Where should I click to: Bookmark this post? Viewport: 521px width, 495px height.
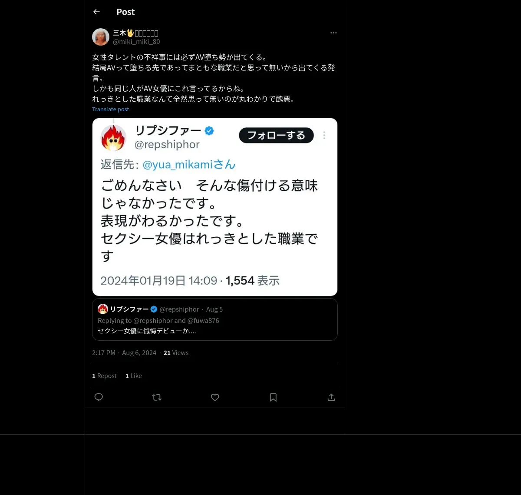coord(273,397)
